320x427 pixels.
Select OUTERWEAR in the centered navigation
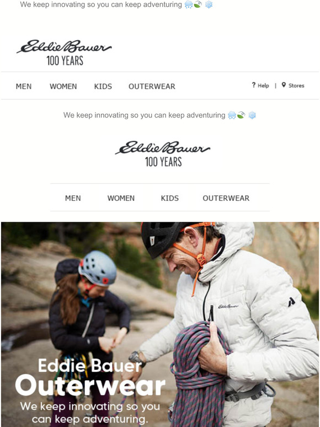[x=226, y=198]
